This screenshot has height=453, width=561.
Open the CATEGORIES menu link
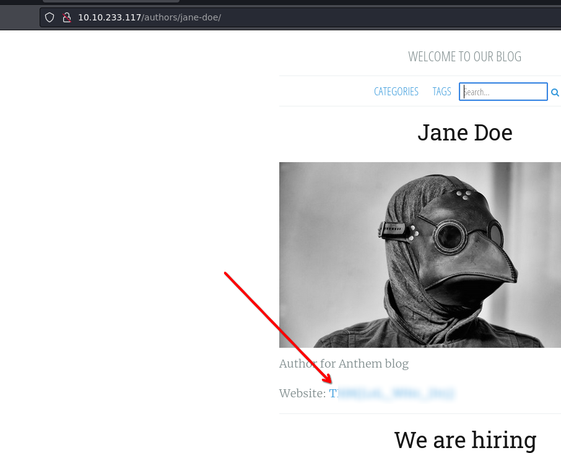(x=396, y=92)
